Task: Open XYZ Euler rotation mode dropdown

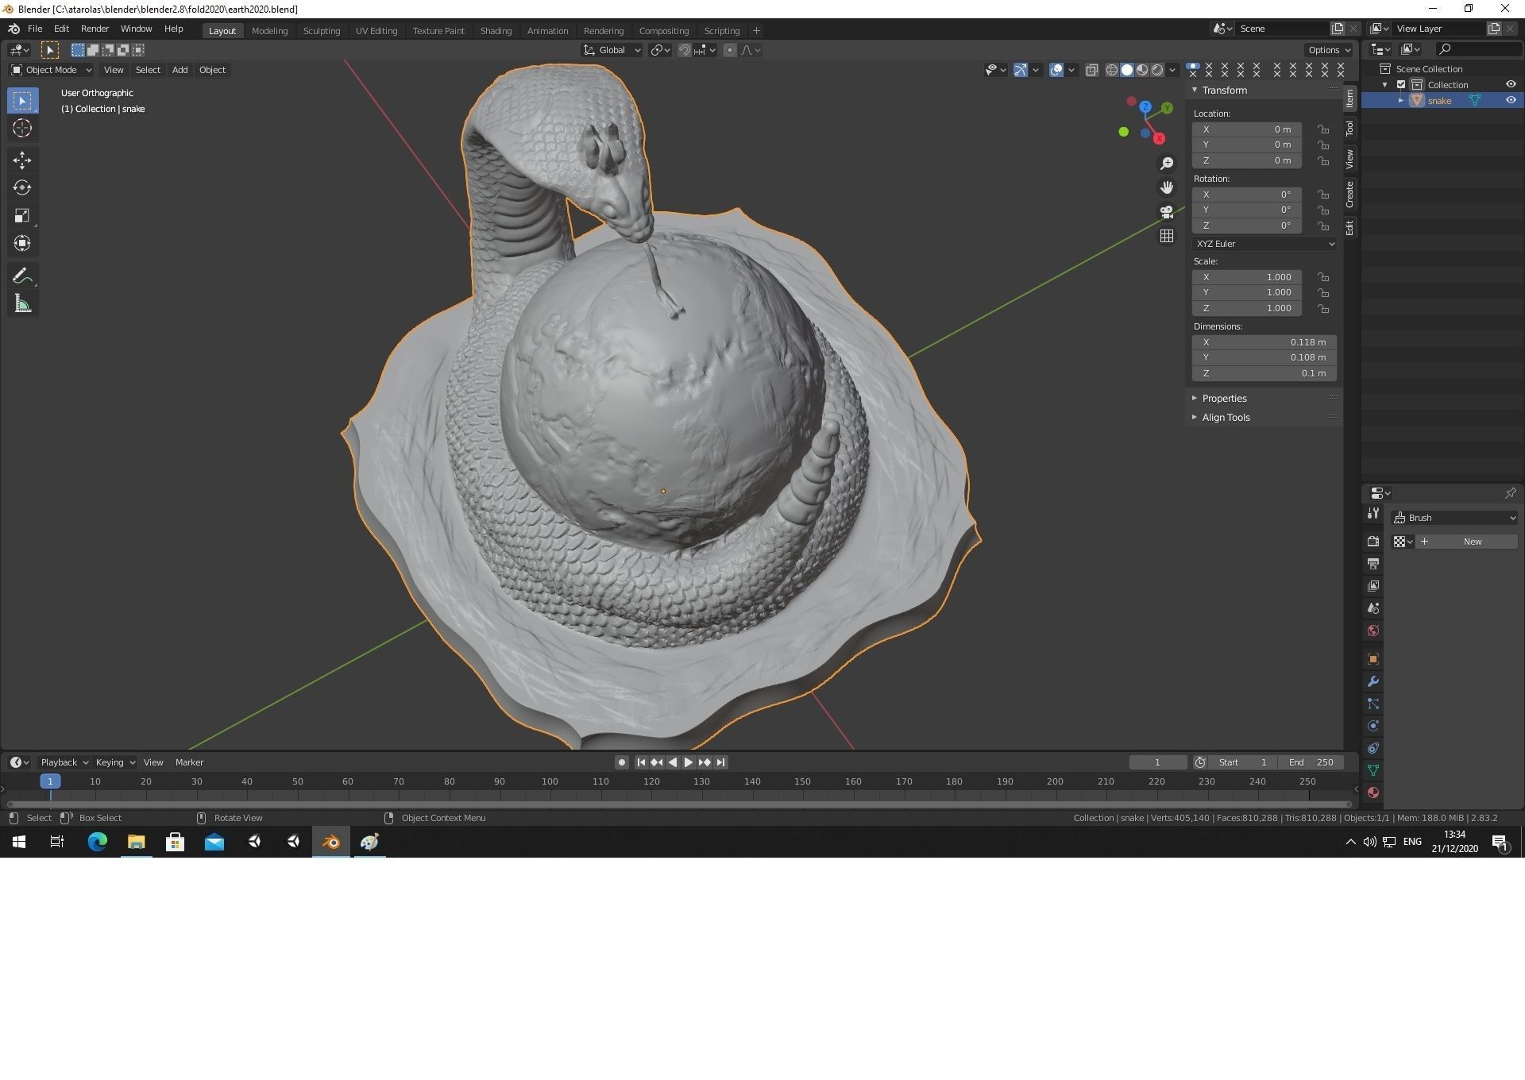Action: click(1264, 244)
